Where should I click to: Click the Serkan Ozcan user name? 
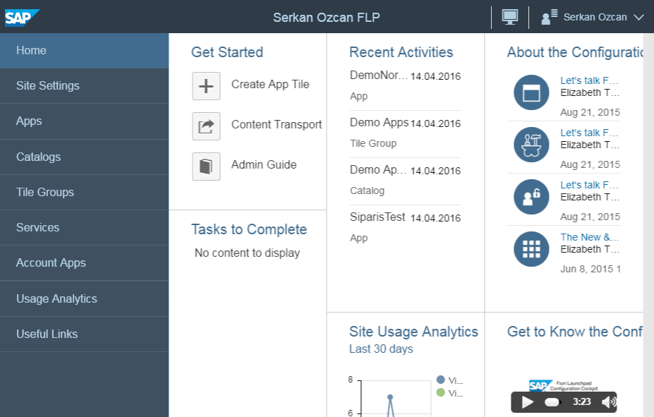[x=595, y=17]
